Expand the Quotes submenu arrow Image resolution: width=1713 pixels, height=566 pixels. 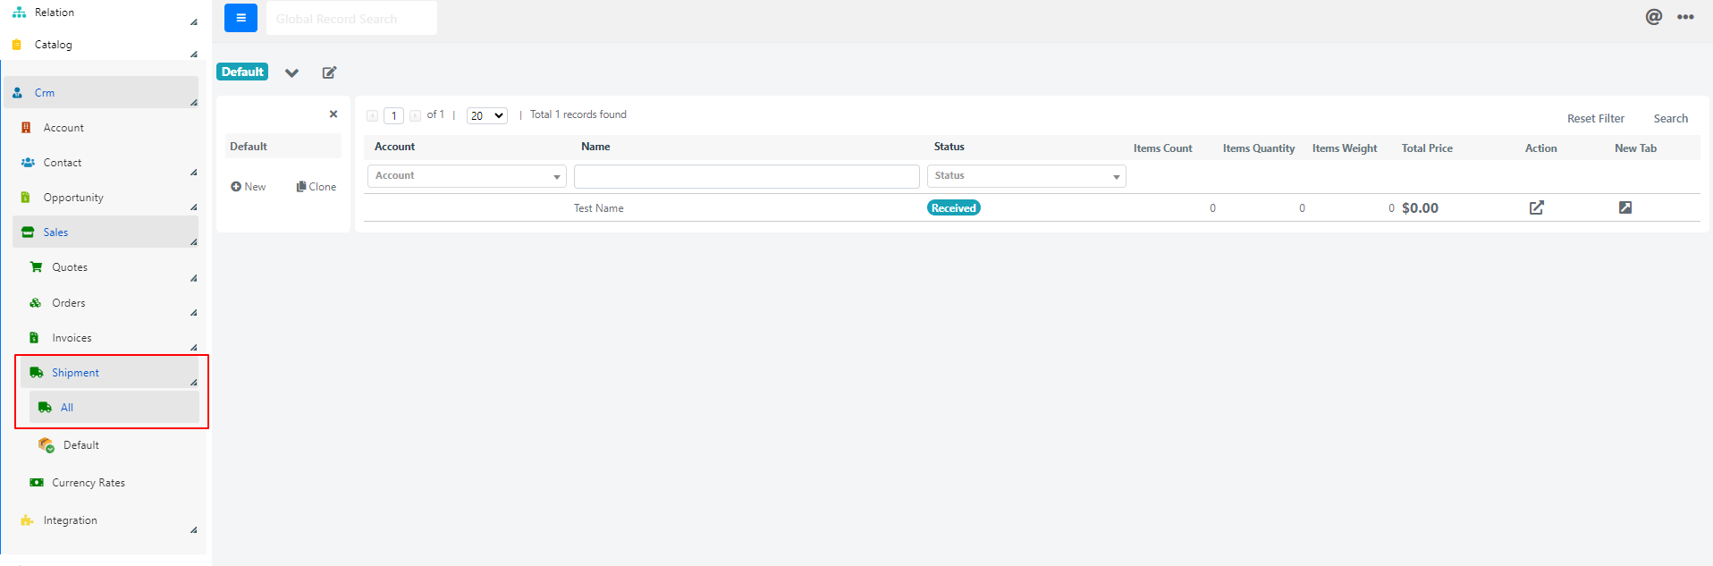(194, 277)
